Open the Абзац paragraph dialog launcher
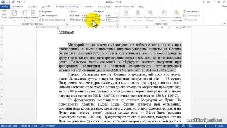This screenshot has height=128, width=227. [118, 24]
